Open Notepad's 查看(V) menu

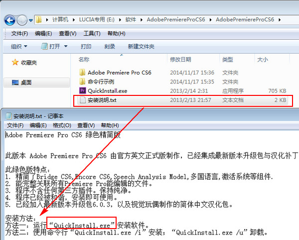[86, 125]
